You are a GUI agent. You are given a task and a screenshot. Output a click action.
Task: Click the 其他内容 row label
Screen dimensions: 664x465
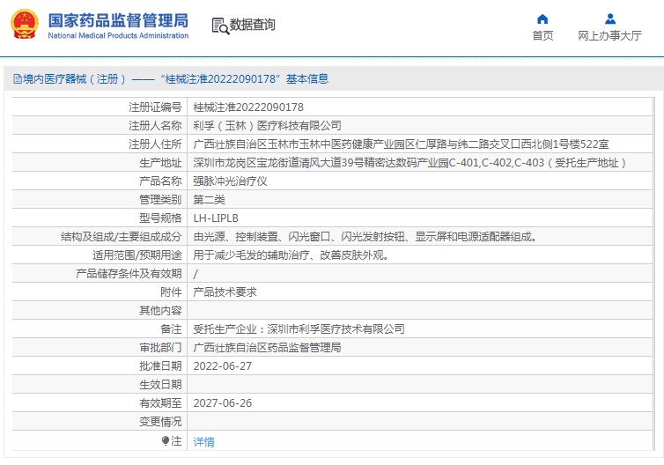tap(160, 311)
